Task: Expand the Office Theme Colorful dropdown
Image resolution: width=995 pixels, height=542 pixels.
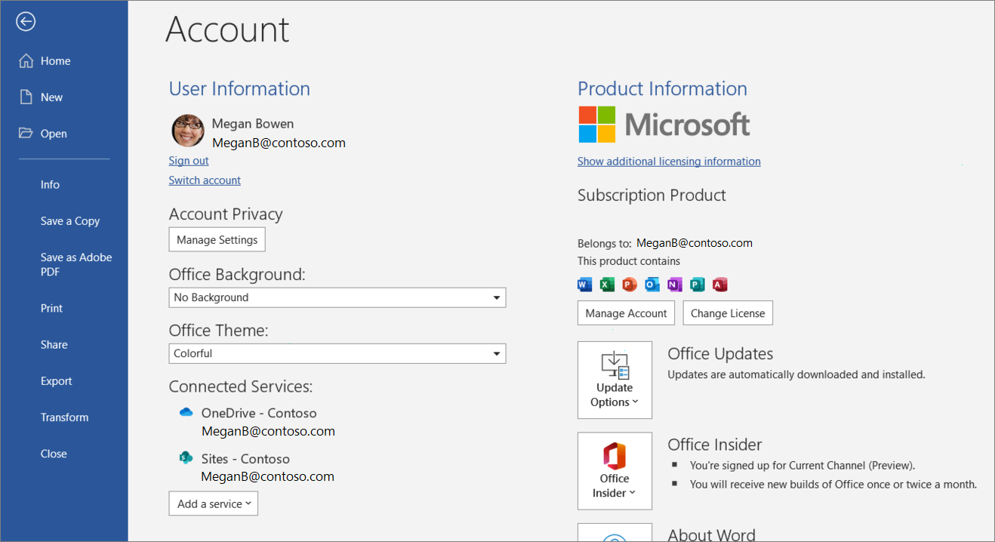Action: (x=337, y=353)
